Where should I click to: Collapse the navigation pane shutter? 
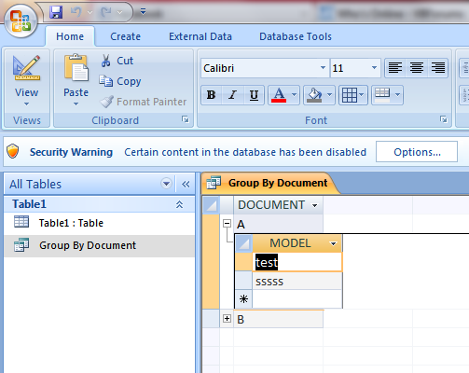pos(186,184)
